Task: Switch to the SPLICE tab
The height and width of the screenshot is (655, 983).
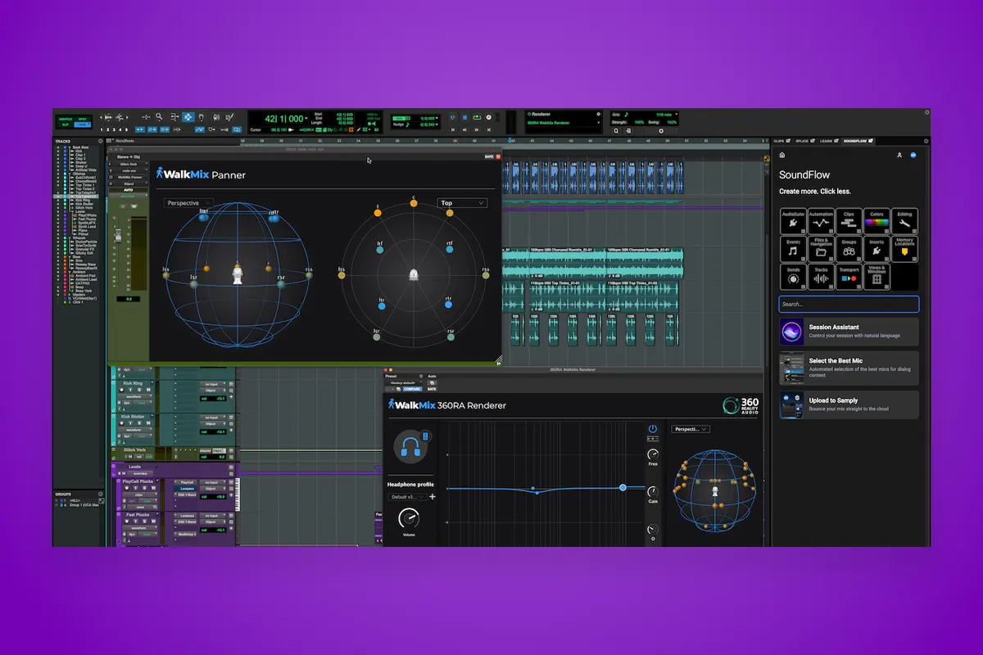Action: click(804, 141)
